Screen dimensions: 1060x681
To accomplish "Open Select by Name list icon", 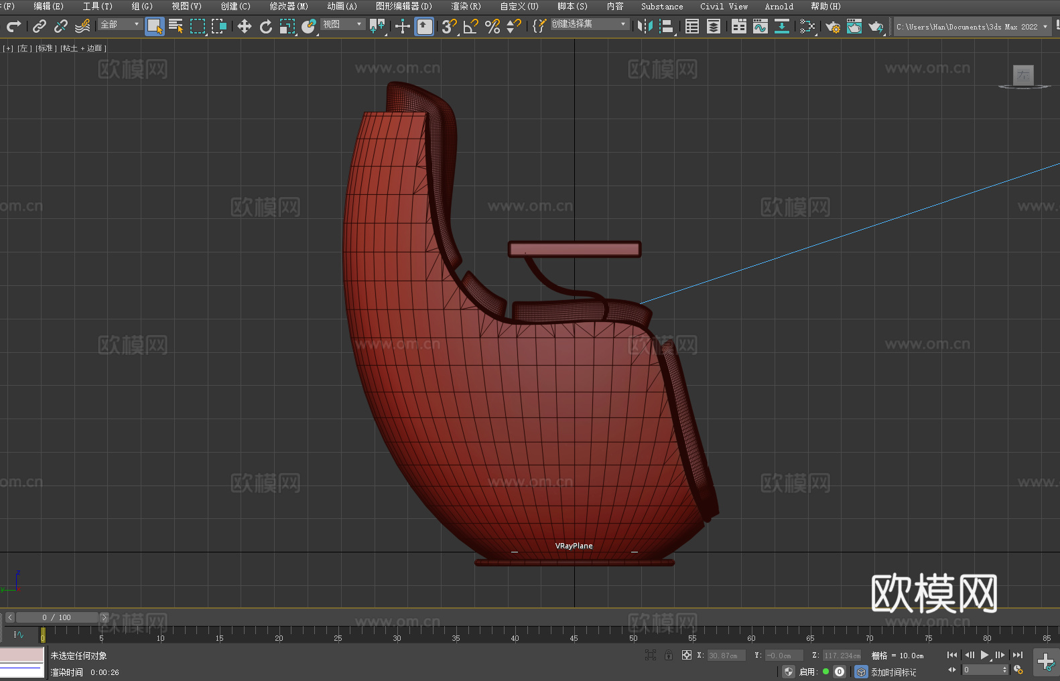I will click(176, 26).
